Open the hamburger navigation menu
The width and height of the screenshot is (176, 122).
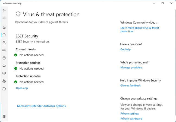4,18
